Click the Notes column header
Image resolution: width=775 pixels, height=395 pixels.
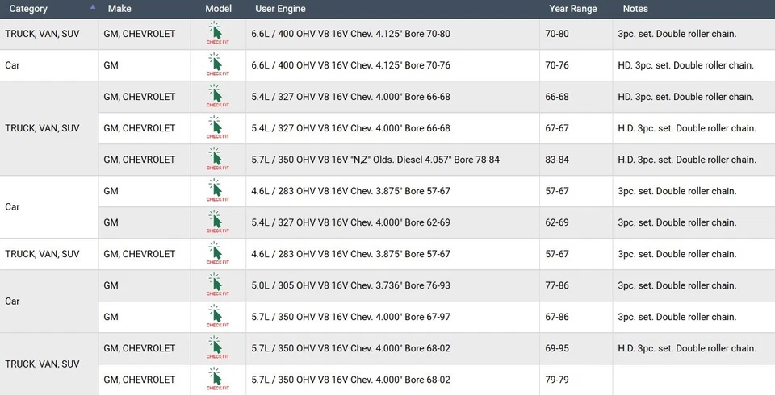[x=635, y=9]
